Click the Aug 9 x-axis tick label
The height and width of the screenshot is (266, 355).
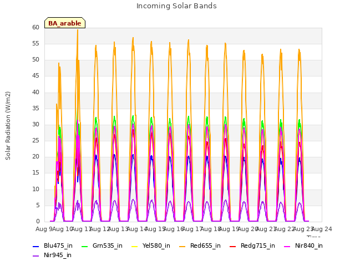click(x=44, y=229)
